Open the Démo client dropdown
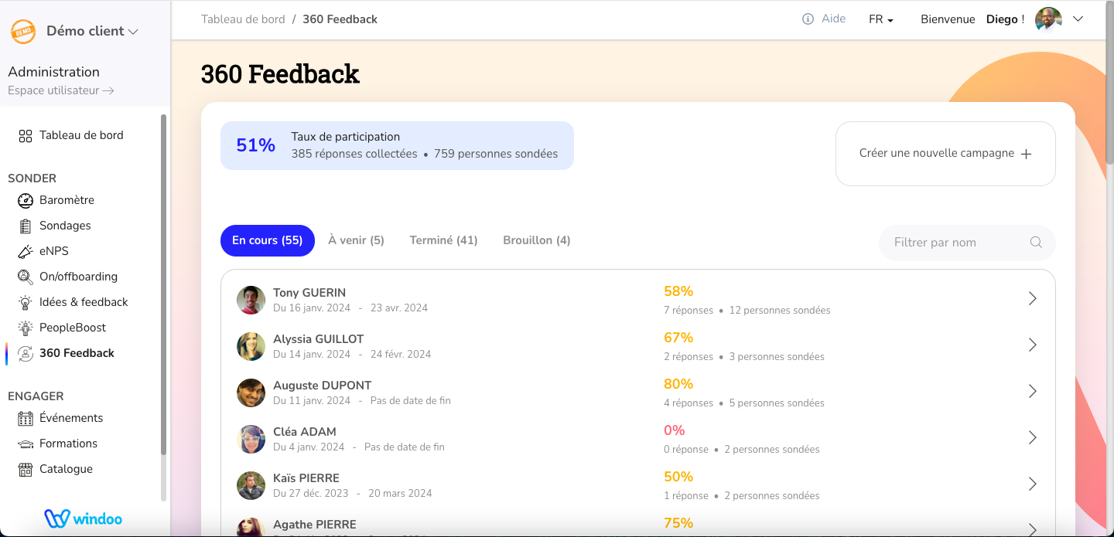Screen dimensions: 1114x537 point(91,32)
